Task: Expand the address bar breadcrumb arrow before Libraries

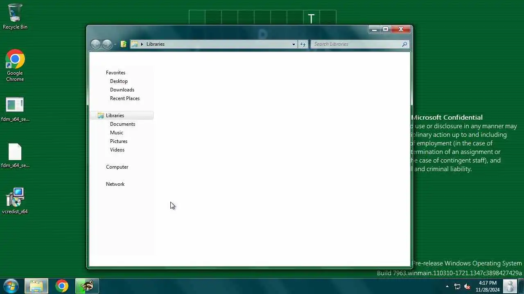Action: coord(142,44)
